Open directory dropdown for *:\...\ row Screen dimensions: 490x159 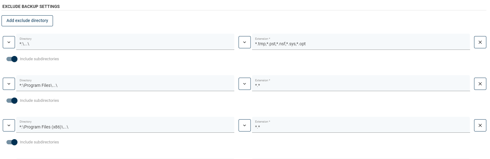click(x=9, y=42)
